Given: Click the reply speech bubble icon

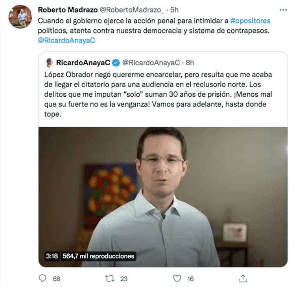Looking at the screenshot, I should click(x=43, y=278).
